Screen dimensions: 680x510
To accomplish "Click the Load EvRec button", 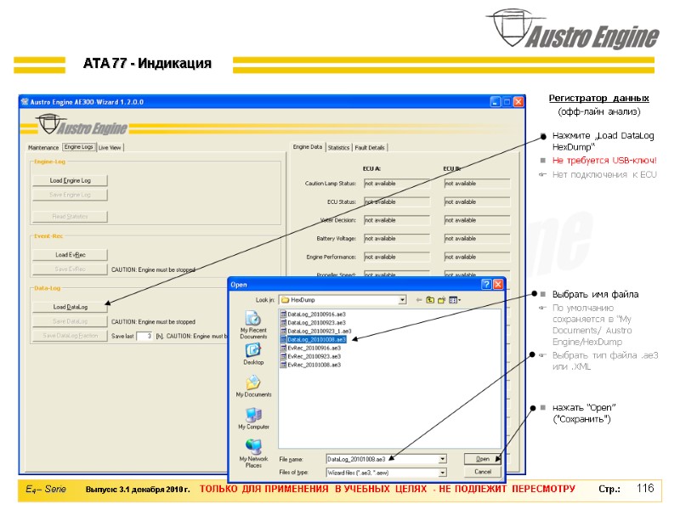I will tap(70, 255).
